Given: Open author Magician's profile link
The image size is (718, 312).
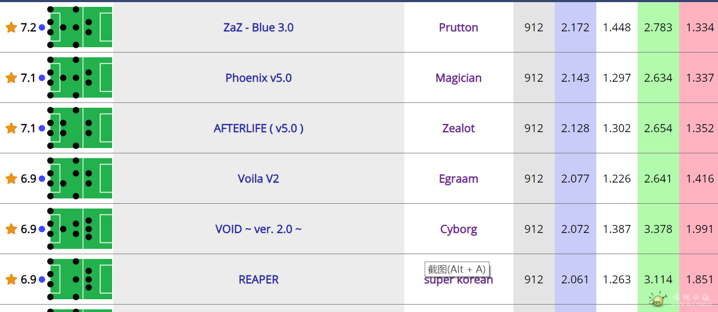Looking at the screenshot, I should click(x=459, y=78).
